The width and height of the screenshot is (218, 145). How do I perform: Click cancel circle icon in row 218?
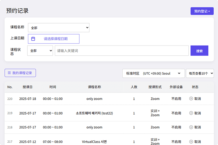(191, 127)
